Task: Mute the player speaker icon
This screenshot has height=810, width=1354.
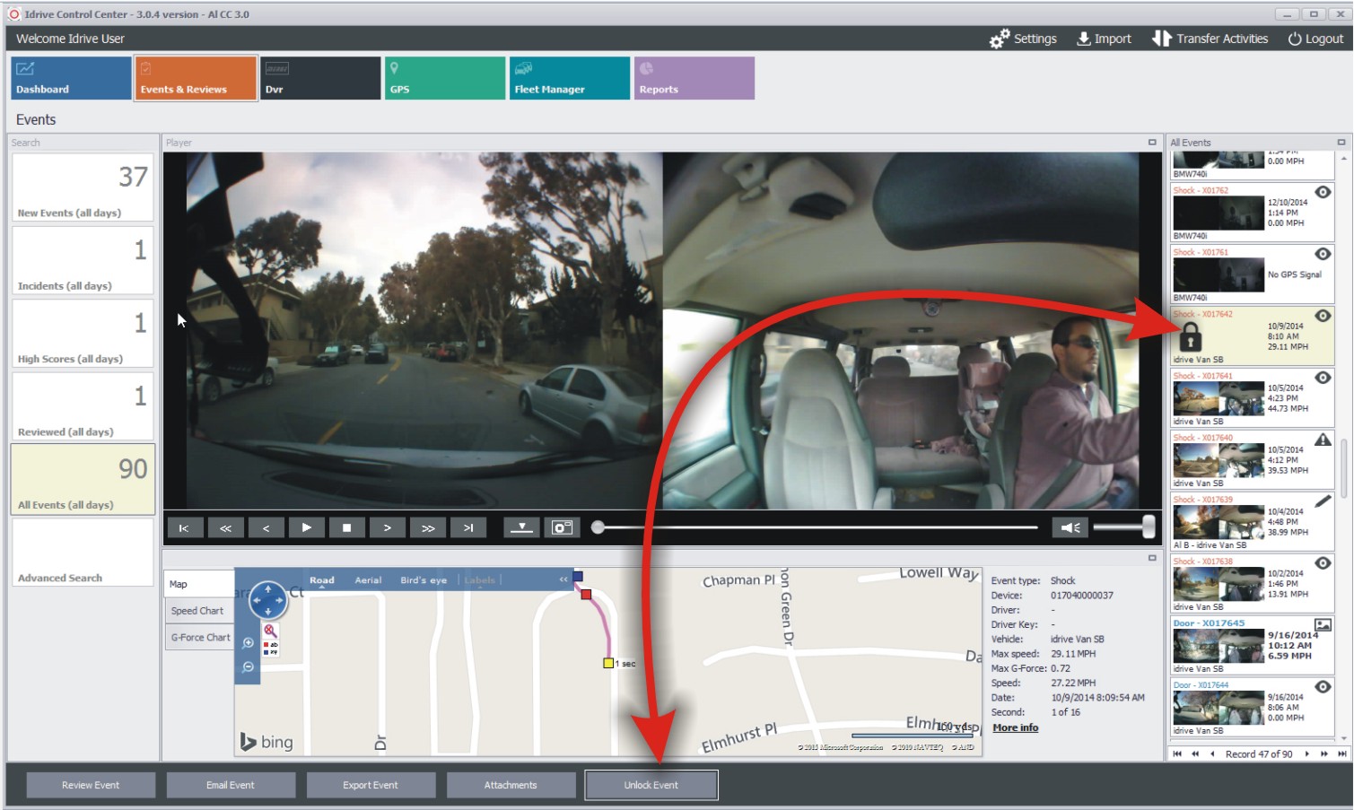Action: click(x=1070, y=527)
